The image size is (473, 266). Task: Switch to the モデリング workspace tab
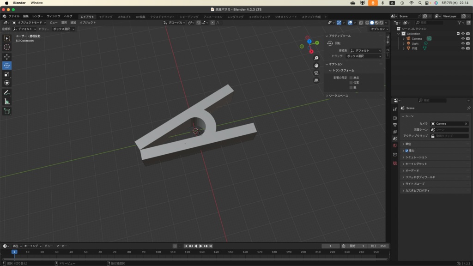(x=106, y=17)
